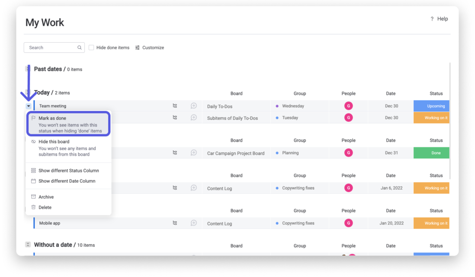The image size is (475, 277).
Task: Open conversation bubble for Team meeting row
Action: 194,106
